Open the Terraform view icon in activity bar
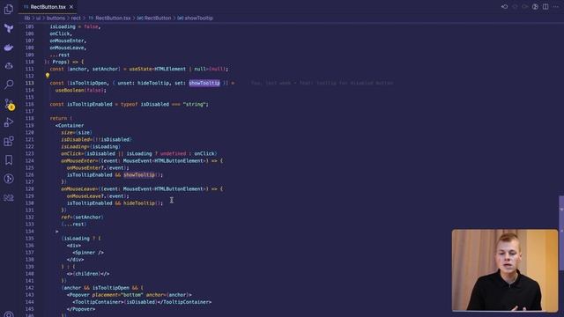Screen dimensions: 564x317 9,28
